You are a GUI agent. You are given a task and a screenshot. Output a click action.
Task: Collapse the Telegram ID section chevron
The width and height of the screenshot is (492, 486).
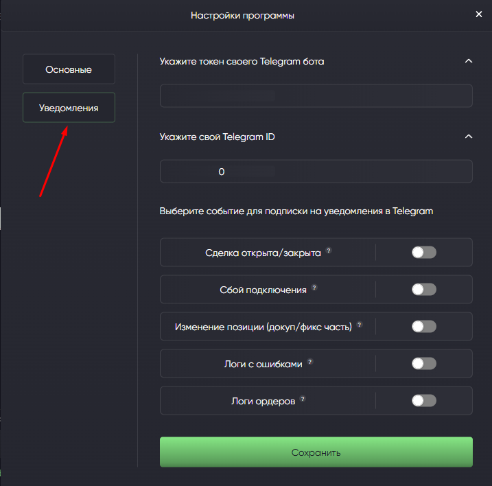point(469,137)
